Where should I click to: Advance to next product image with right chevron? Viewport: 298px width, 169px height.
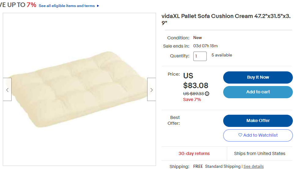pyautogui.click(x=151, y=89)
